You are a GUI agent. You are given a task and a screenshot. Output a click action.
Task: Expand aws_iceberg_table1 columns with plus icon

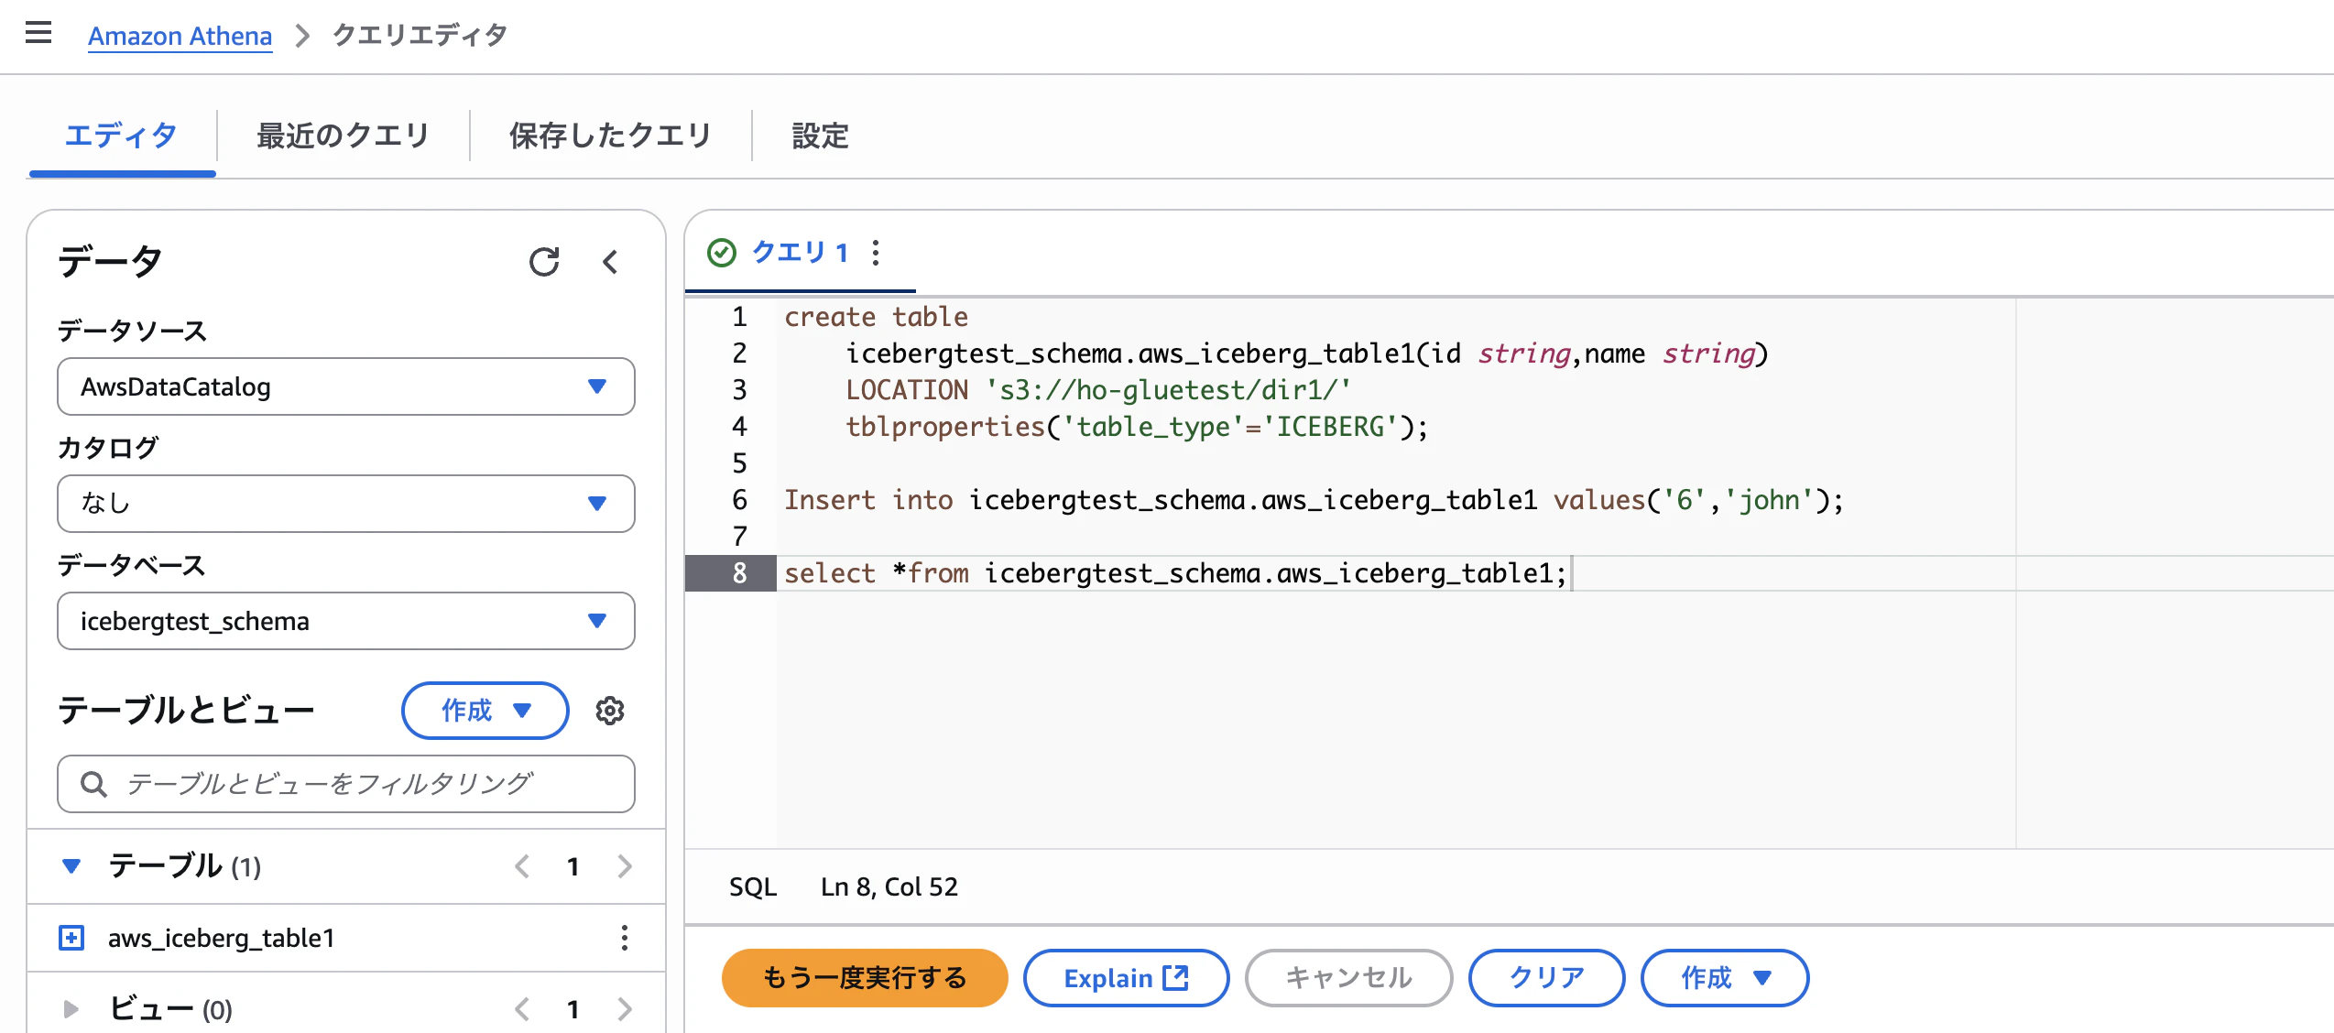coord(71,938)
